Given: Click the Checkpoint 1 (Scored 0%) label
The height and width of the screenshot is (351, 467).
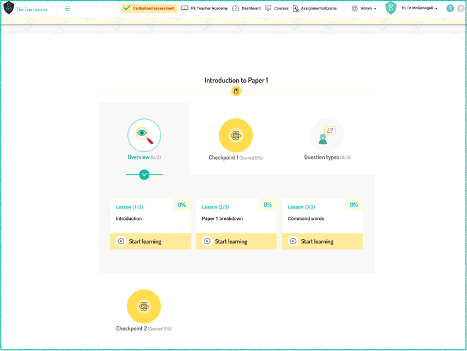Looking at the screenshot, I should coord(236,157).
